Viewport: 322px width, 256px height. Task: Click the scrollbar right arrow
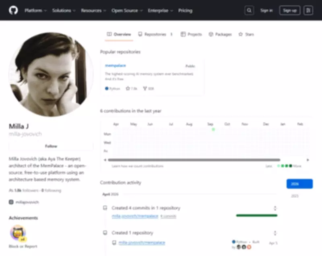tap(308, 160)
